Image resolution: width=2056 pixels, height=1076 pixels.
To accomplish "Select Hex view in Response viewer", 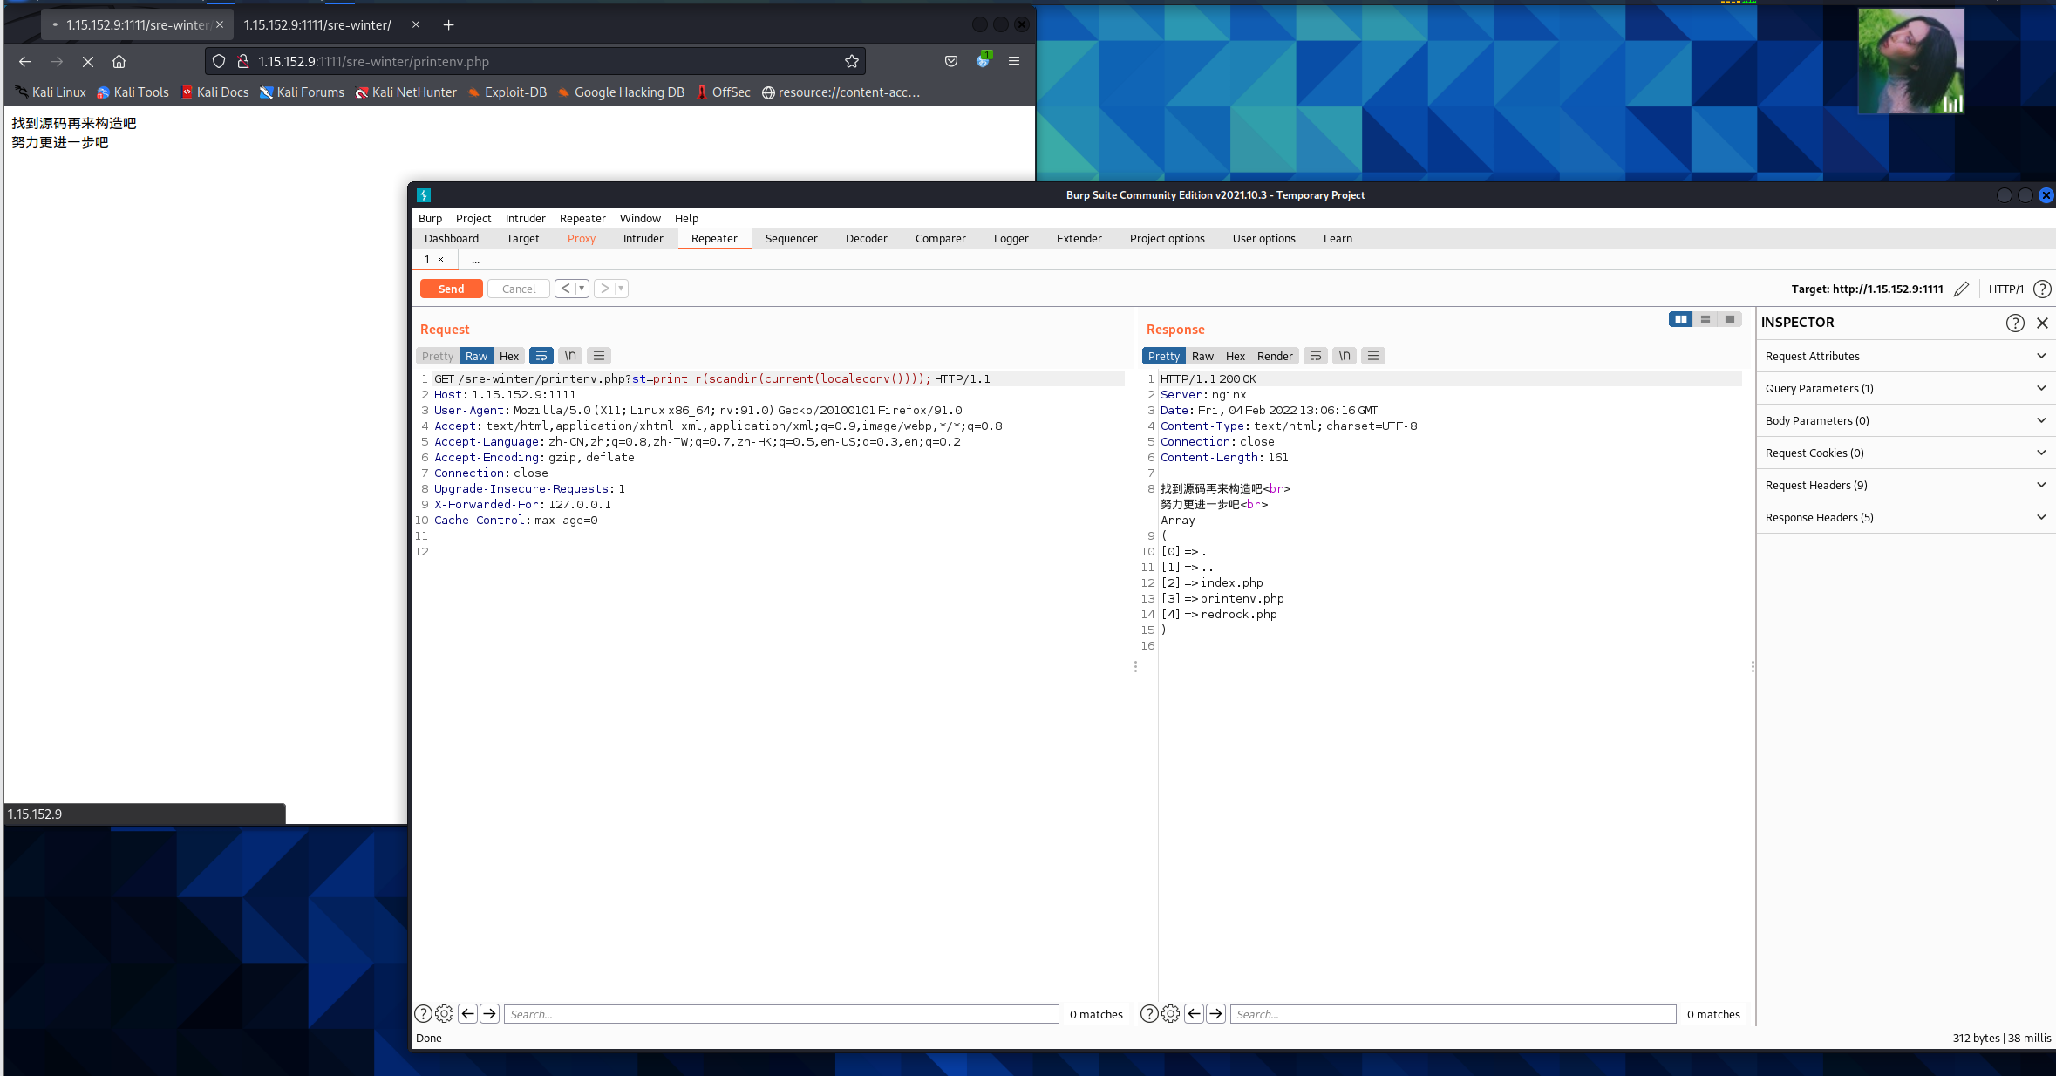I will point(1236,356).
